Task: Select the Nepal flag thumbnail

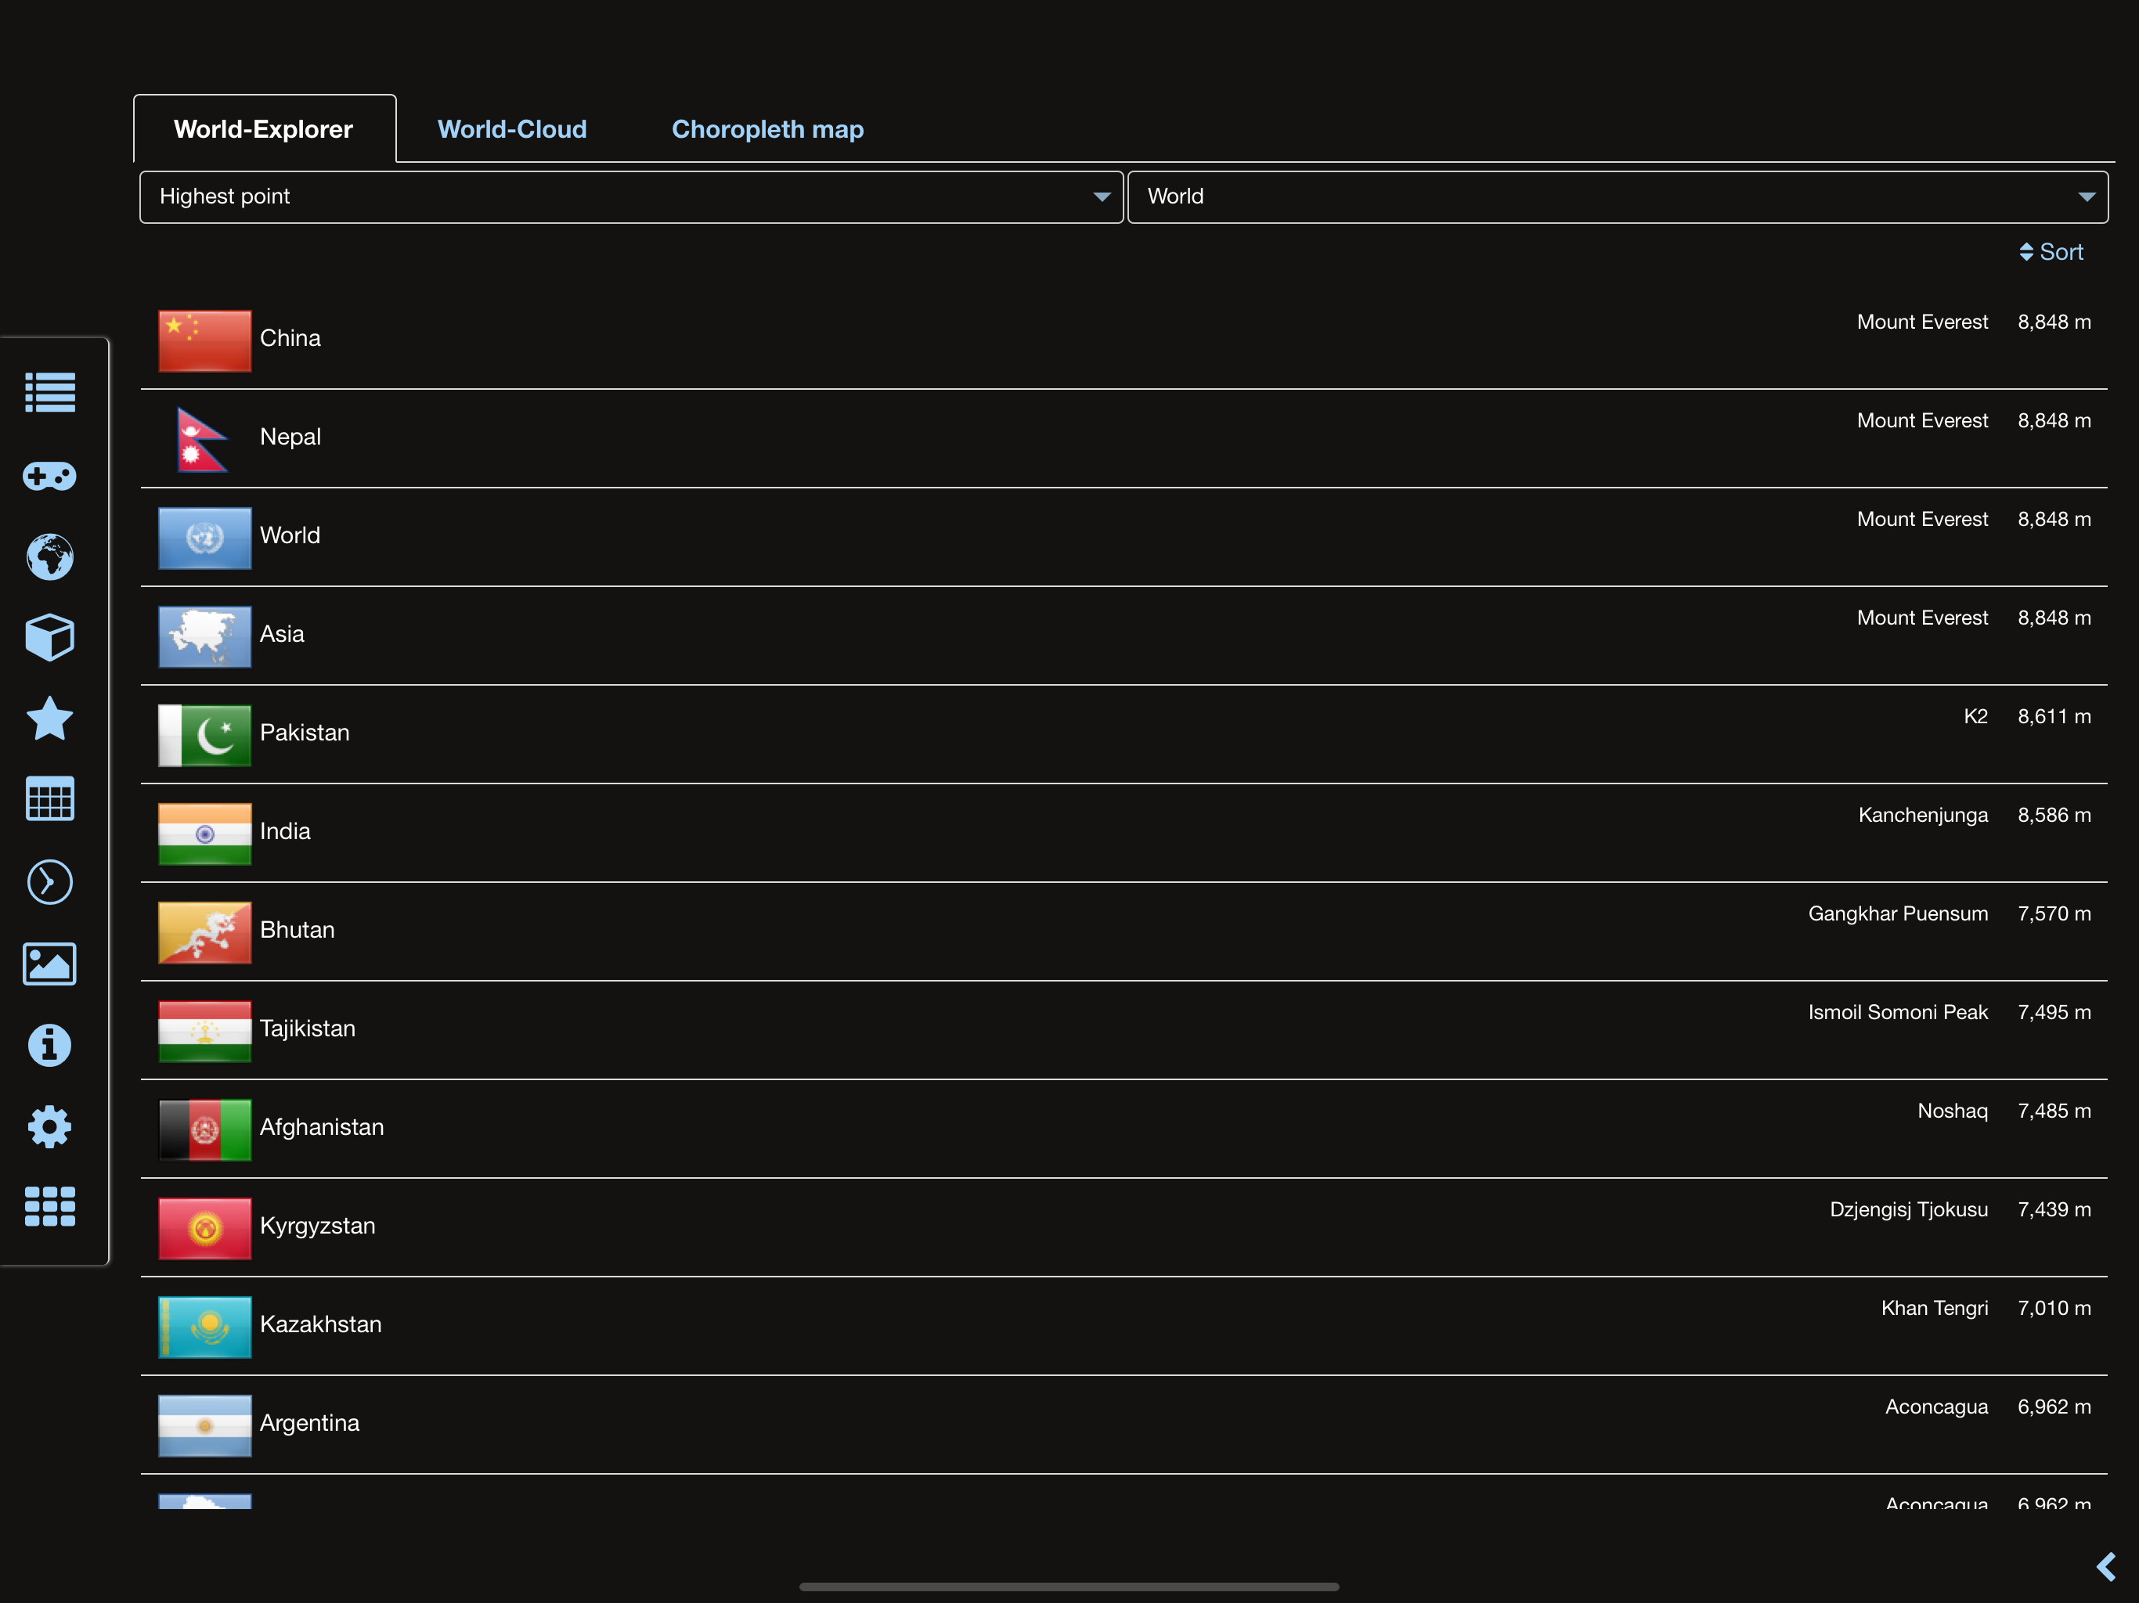Action: pyautogui.click(x=202, y=439)
